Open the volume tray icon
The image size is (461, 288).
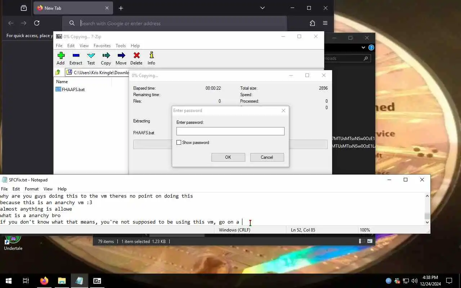414,281
